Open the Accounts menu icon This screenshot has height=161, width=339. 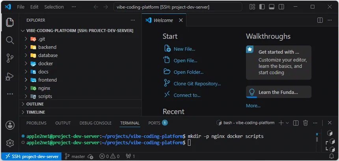pyautogui.click(x=10, y=125)
